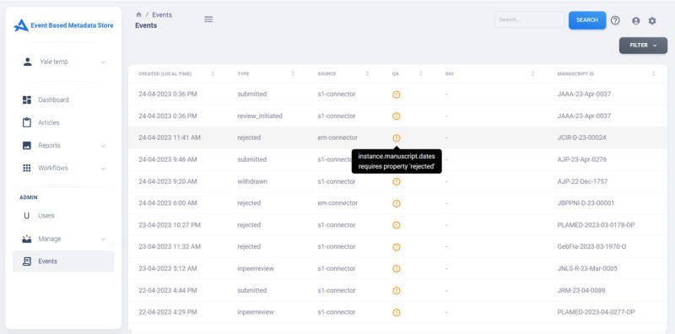Click manuscript ID PLAMED-2023-03-0178-OP
This screenshot has height=334, width=675.
coord(596,225)
